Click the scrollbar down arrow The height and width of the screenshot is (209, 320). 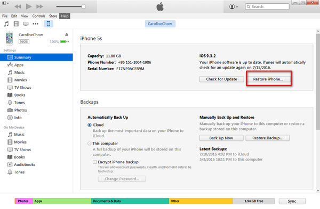tap(318, 190)
